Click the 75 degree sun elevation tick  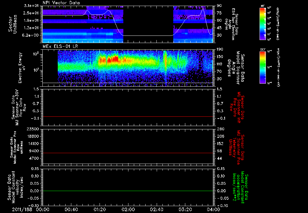click(219, 13)
